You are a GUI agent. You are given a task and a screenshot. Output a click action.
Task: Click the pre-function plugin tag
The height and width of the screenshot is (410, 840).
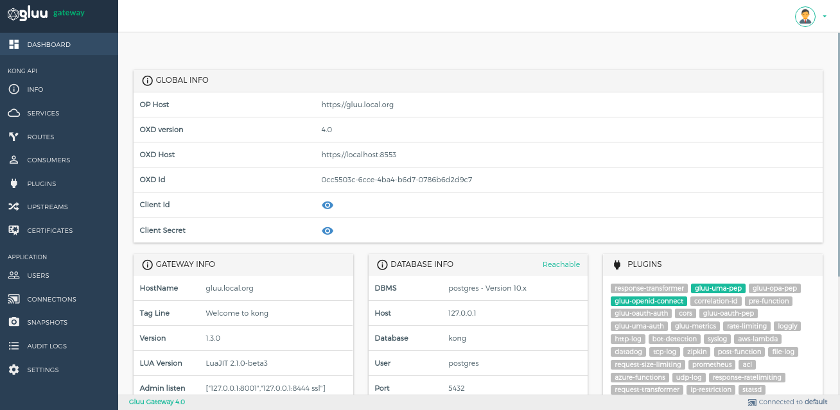point(769,301)
